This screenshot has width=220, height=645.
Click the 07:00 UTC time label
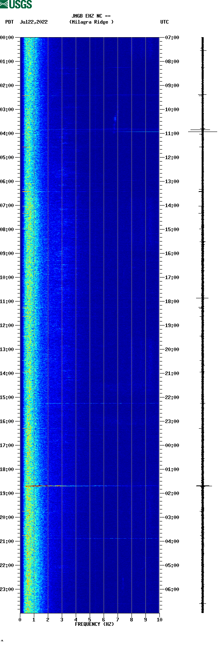tap(172, 38)
